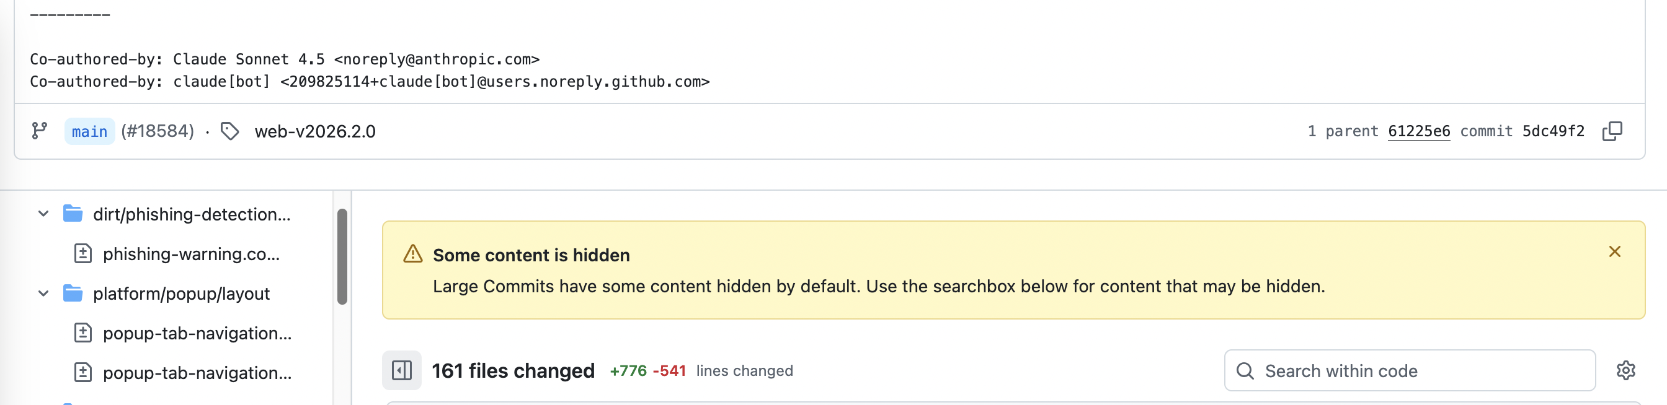
Task: Collapse the dirt/phishing-detection folder
Action: pyautogui.click(x=42, y=214)
